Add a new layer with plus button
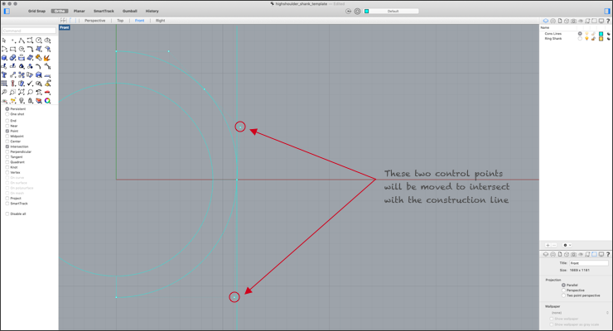Image resolution: width=613 pixels, height=331 pixels. [x=548, y=245]
